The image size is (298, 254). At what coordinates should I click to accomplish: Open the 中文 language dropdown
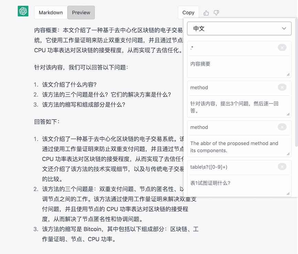(239, 29)
